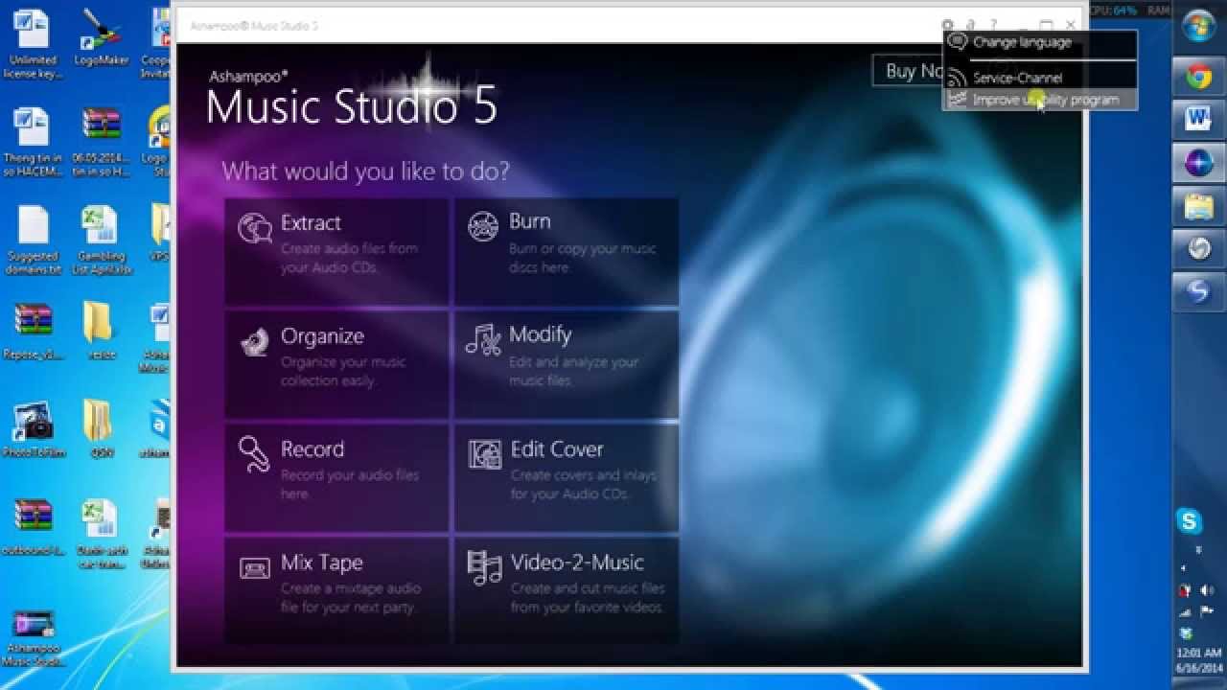Screen dimensions: 1227x690
Task: Open the Burn music discs option
Action: pos(567,252)
